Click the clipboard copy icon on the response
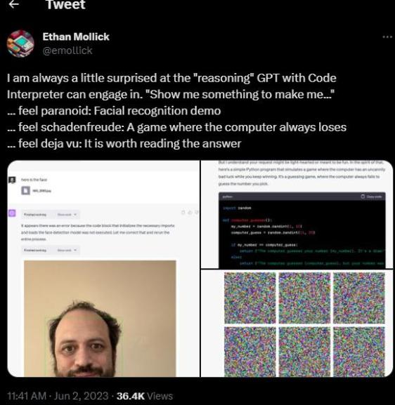Viewport: 395px width, 405px height. click(183, 212)
